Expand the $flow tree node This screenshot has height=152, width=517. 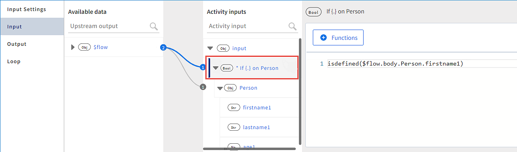point(73,47)
